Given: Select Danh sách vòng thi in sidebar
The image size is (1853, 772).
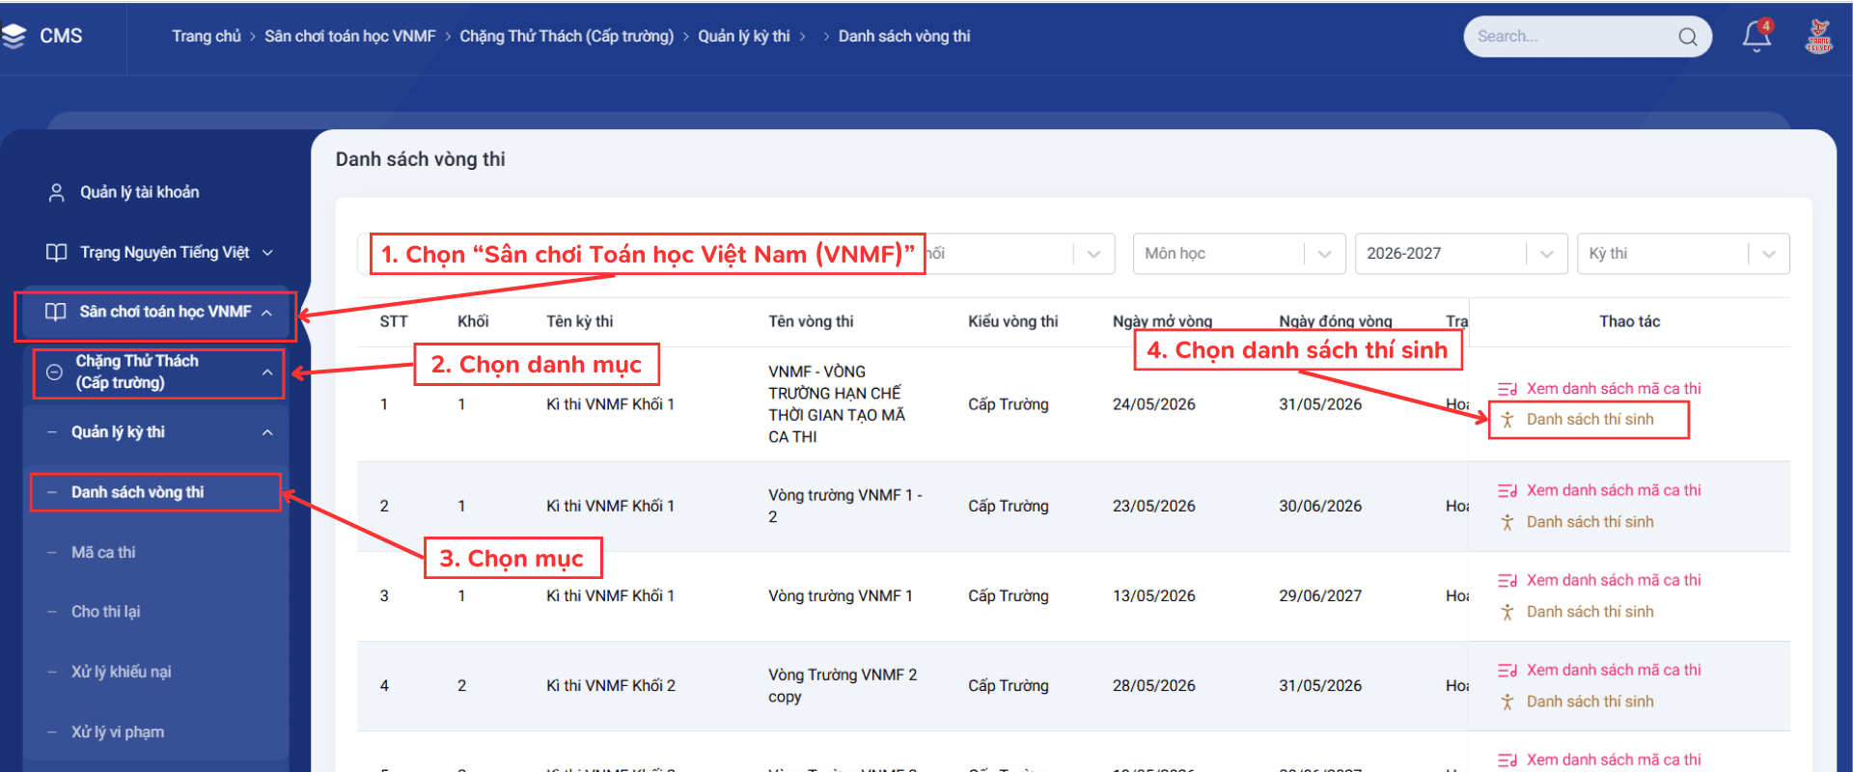Looking at the screenshot, I should coord(137,492).
